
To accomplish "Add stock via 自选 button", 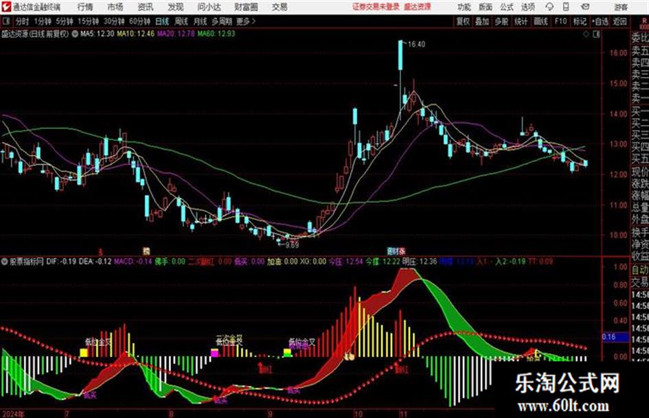I will pyautogui.click(x=600, y=21).
